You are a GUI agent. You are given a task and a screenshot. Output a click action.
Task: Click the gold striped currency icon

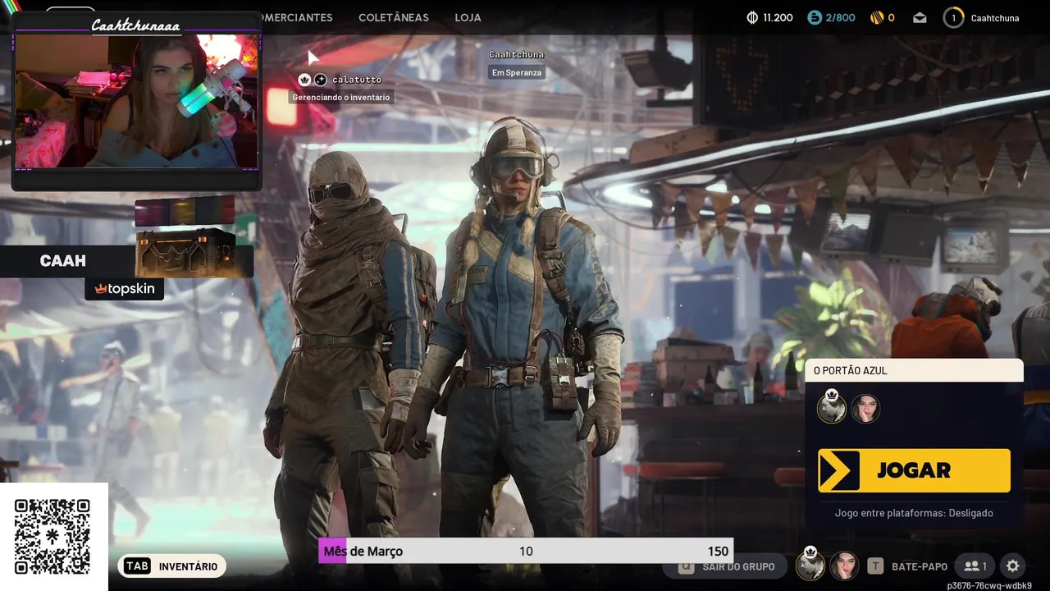(877, 17)
